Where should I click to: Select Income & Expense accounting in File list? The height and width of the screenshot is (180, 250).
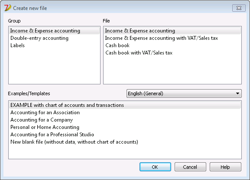pos(172,31)
